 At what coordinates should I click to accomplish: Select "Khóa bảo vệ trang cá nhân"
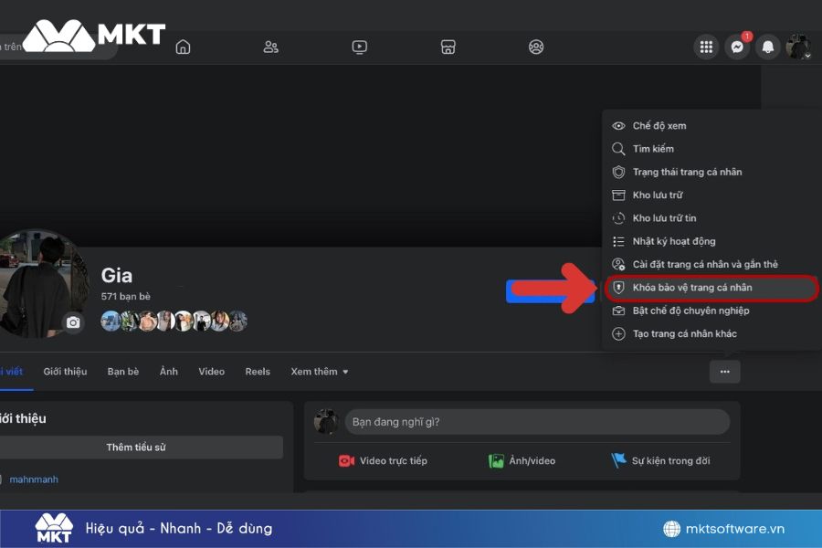691,288
